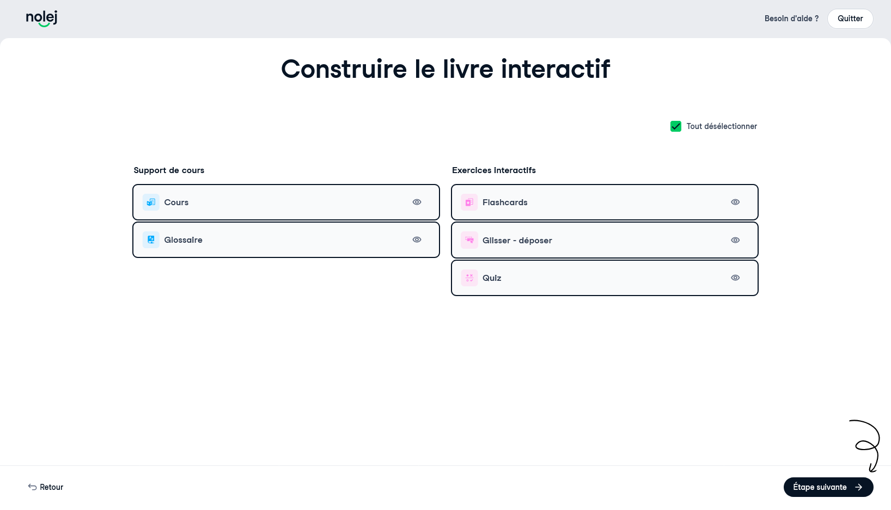Preview Glisser - déposer with eye icon
This screenshot has width=891, height=510.
(x=735, y=240)
